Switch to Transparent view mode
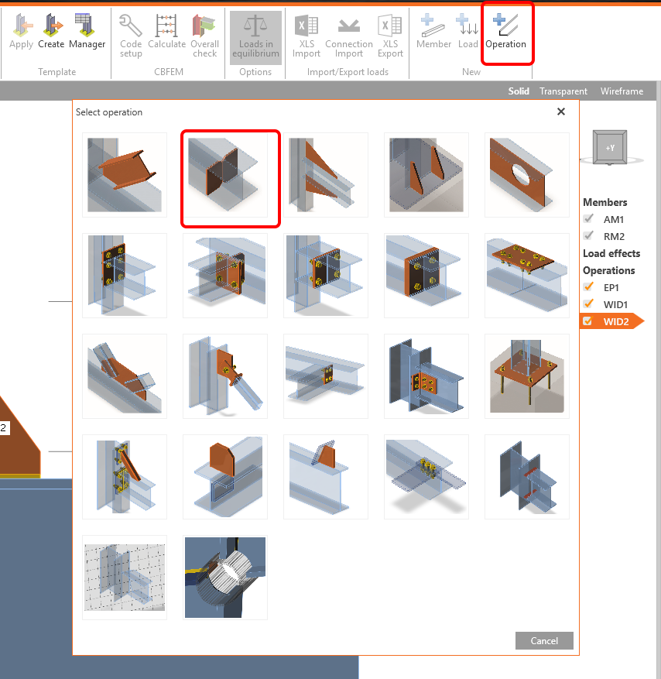This screenshot has height=679, width=661. point(563,91)
